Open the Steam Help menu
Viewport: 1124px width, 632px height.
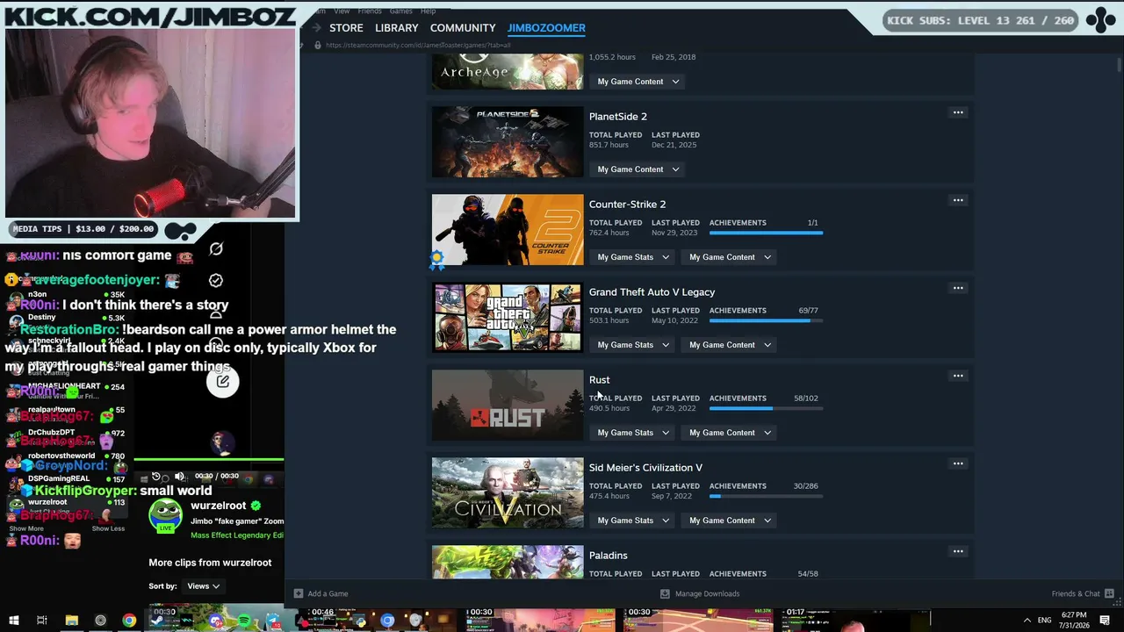coord(428,11)
